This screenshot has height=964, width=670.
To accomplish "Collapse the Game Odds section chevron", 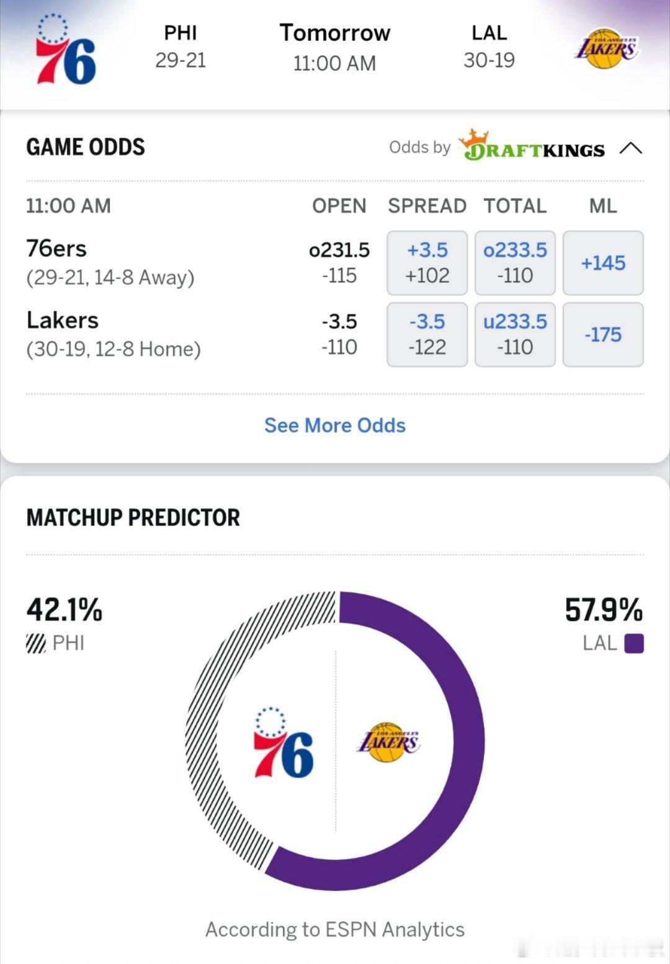I will (x=630, y=148).
